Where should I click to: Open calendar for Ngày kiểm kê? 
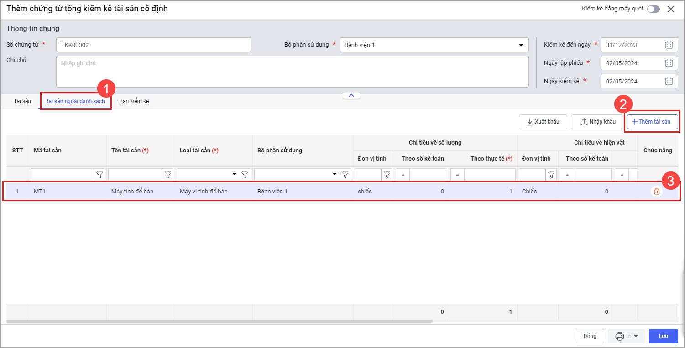click(x=669, y=81)
